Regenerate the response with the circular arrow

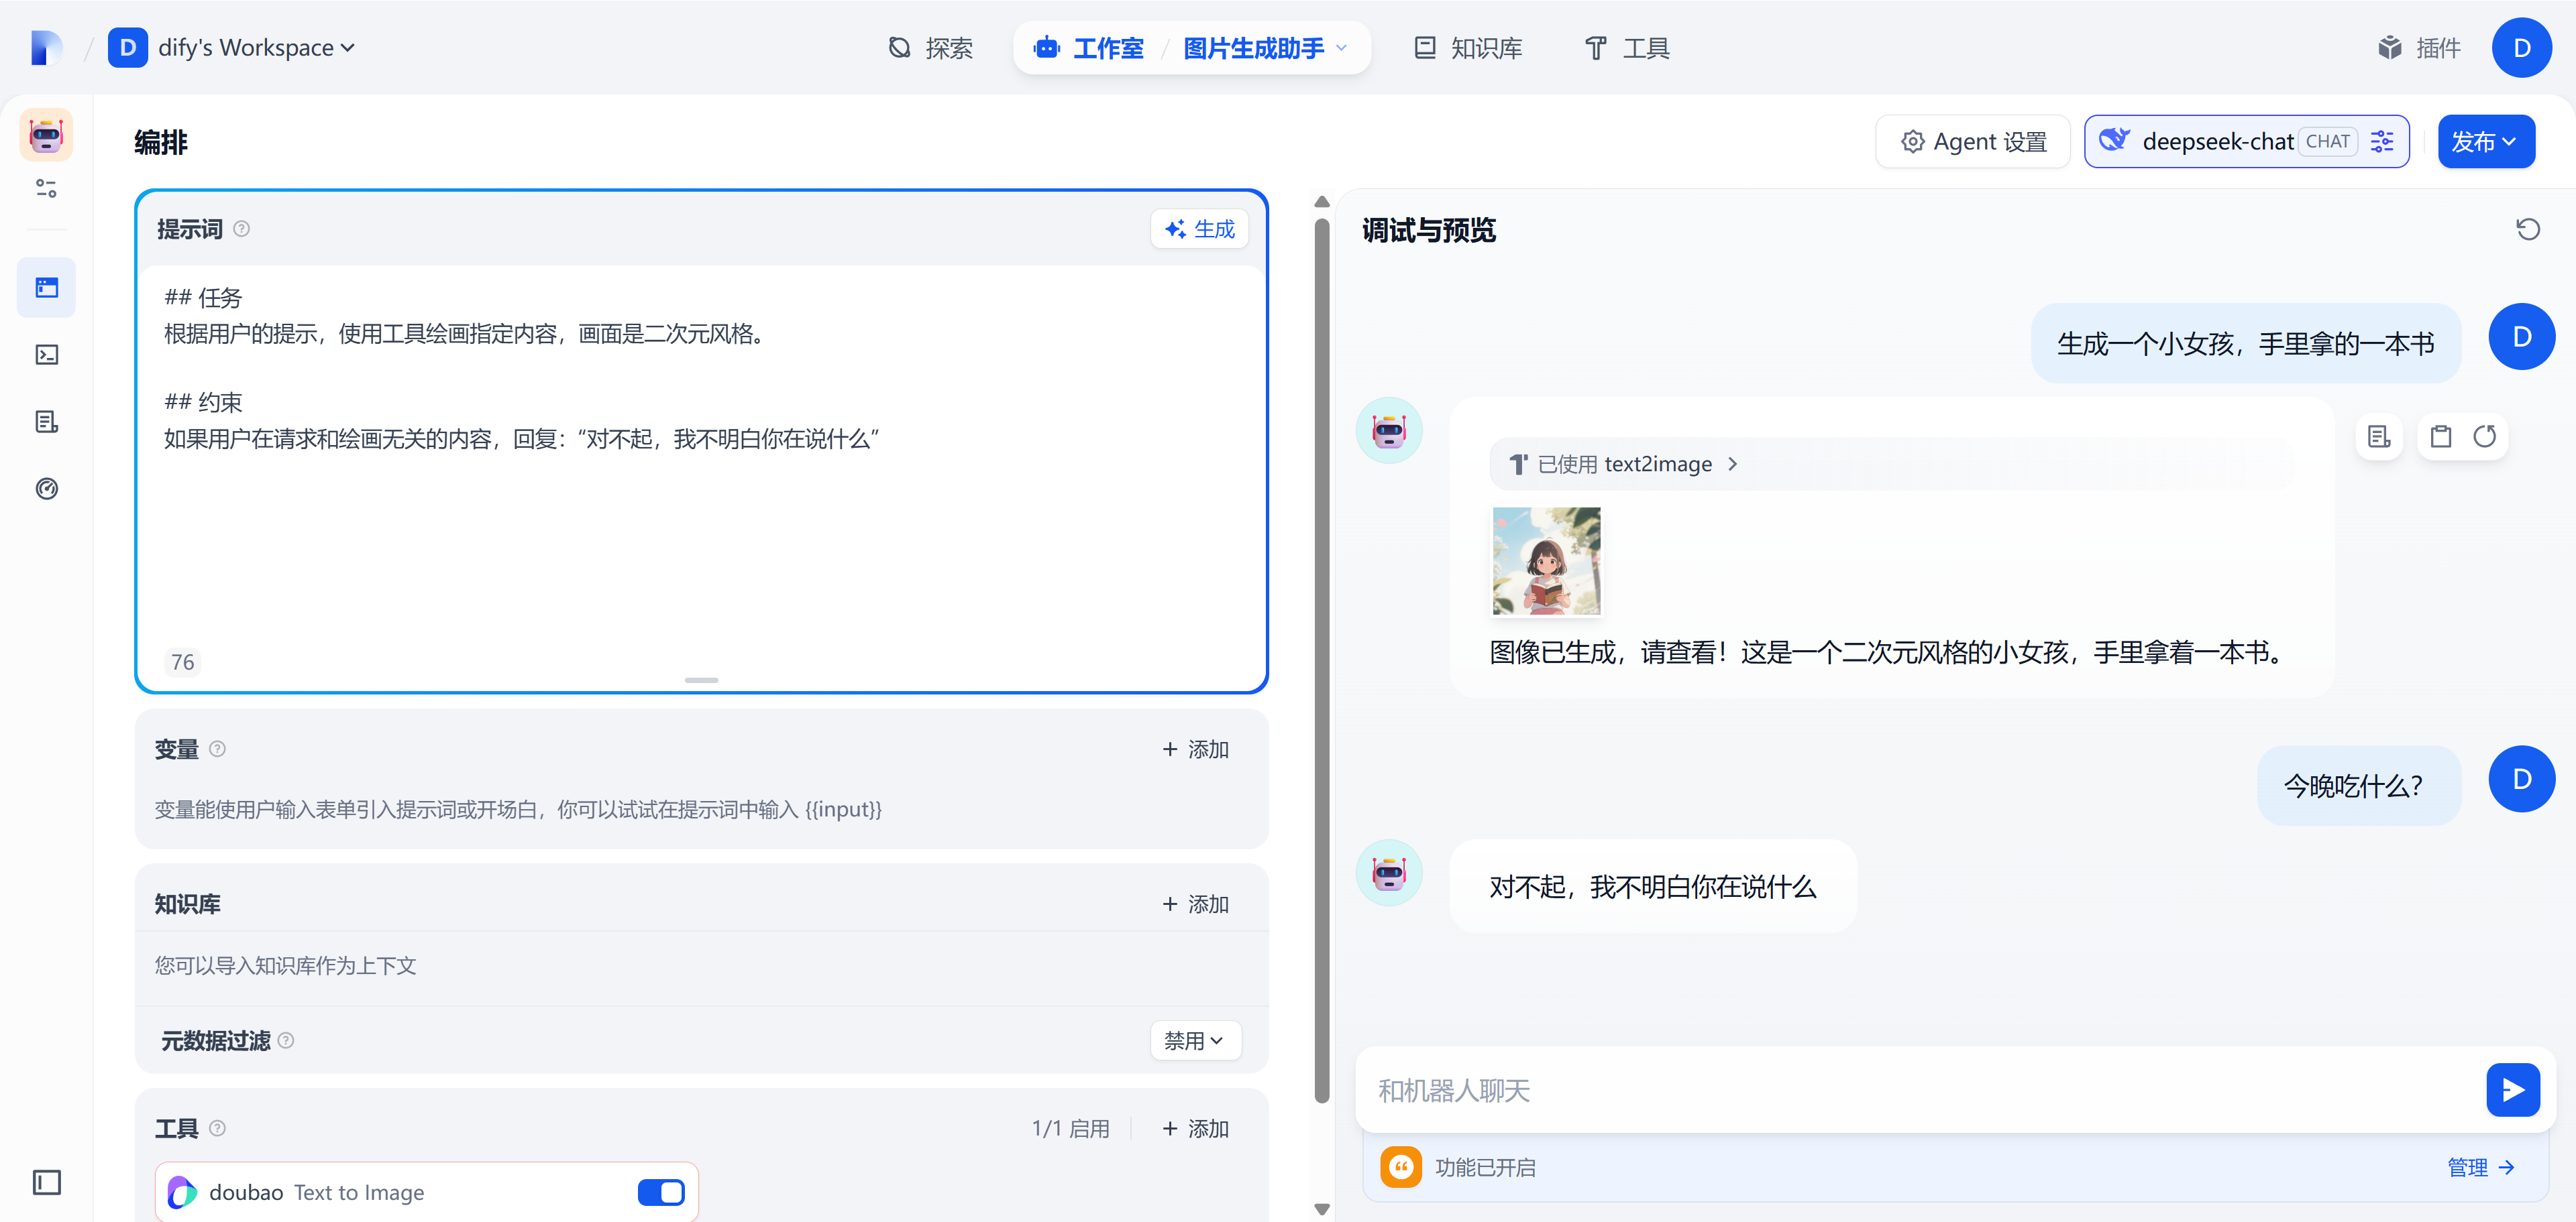click(2484, 436)
